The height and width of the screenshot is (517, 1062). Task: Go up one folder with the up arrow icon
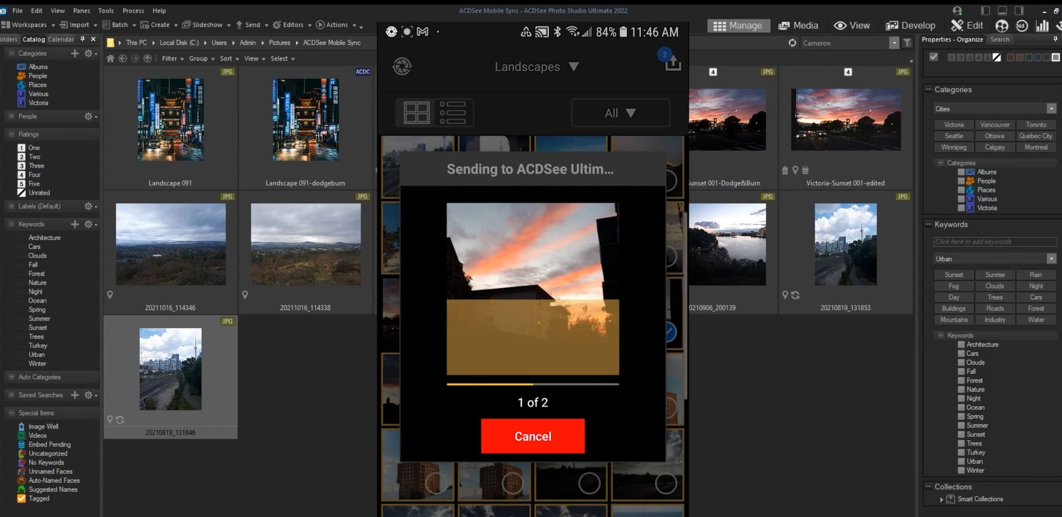tap(147, 58)
